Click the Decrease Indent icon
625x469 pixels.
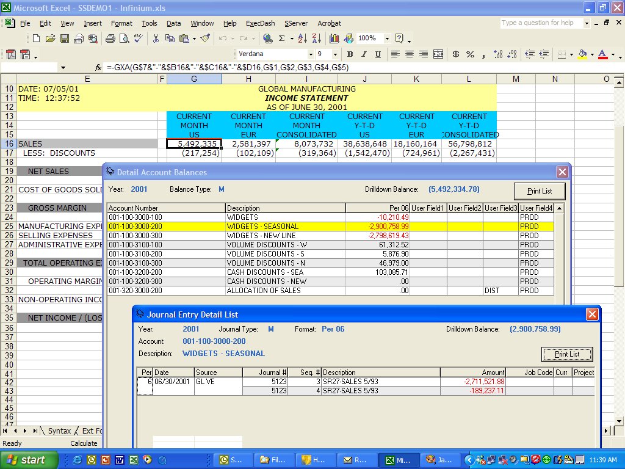pyautogui.click(x=530, y=54)
